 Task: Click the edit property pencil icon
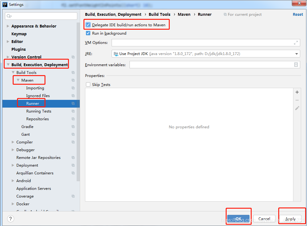(x=297, y=108)
